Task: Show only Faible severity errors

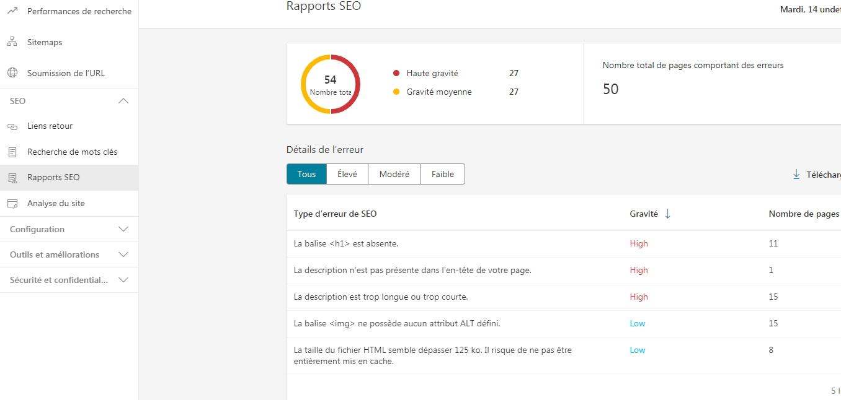Action: (x=442, y=174)
